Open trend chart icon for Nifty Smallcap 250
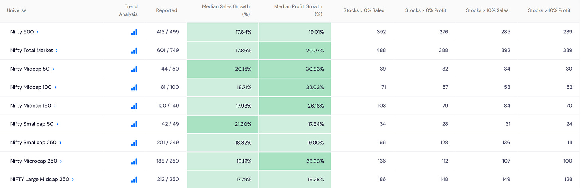Viewport: 581px width, 188px height. pyautogui.click(x=134, y=143)
